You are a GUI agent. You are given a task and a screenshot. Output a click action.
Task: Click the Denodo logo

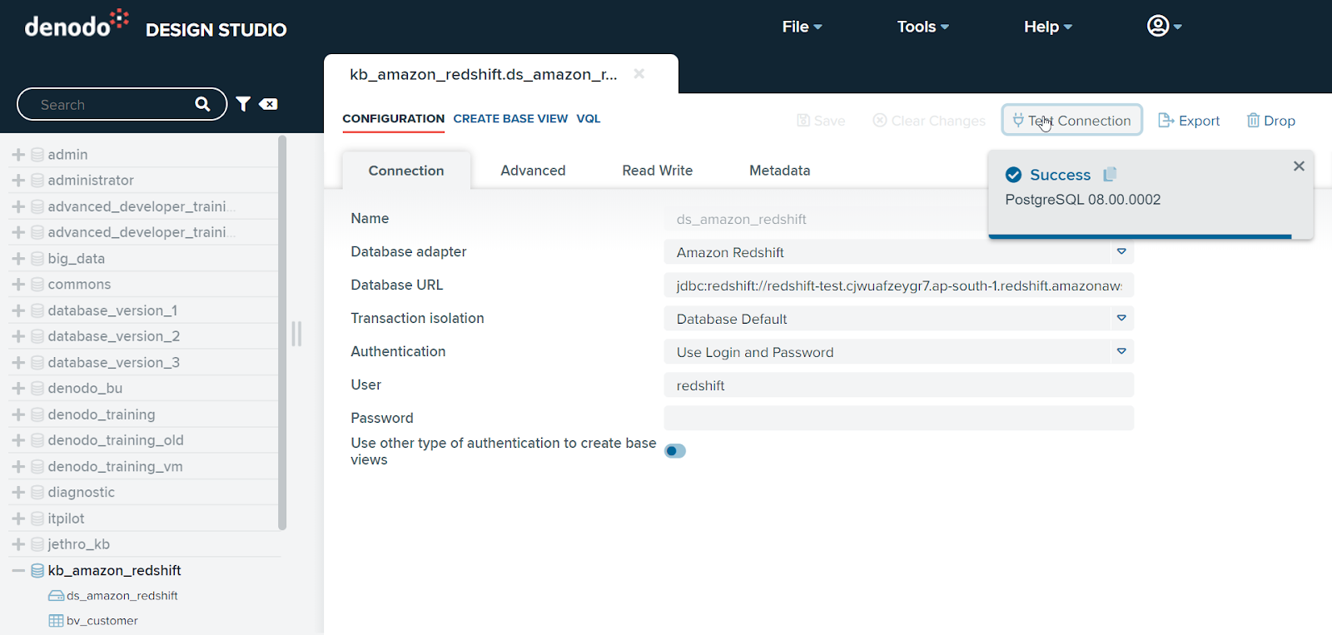click(x=77, y=24)
